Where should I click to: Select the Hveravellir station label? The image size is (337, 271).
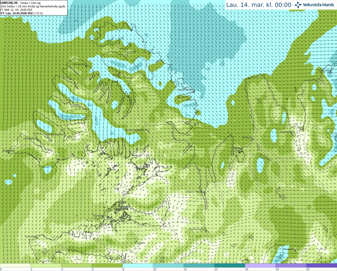pyautogui.click(x=289, y=249)
